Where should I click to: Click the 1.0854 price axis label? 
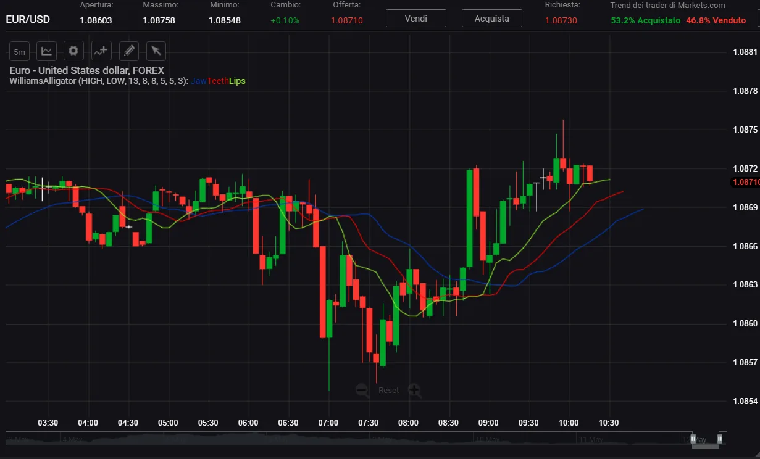pos(745,401)
